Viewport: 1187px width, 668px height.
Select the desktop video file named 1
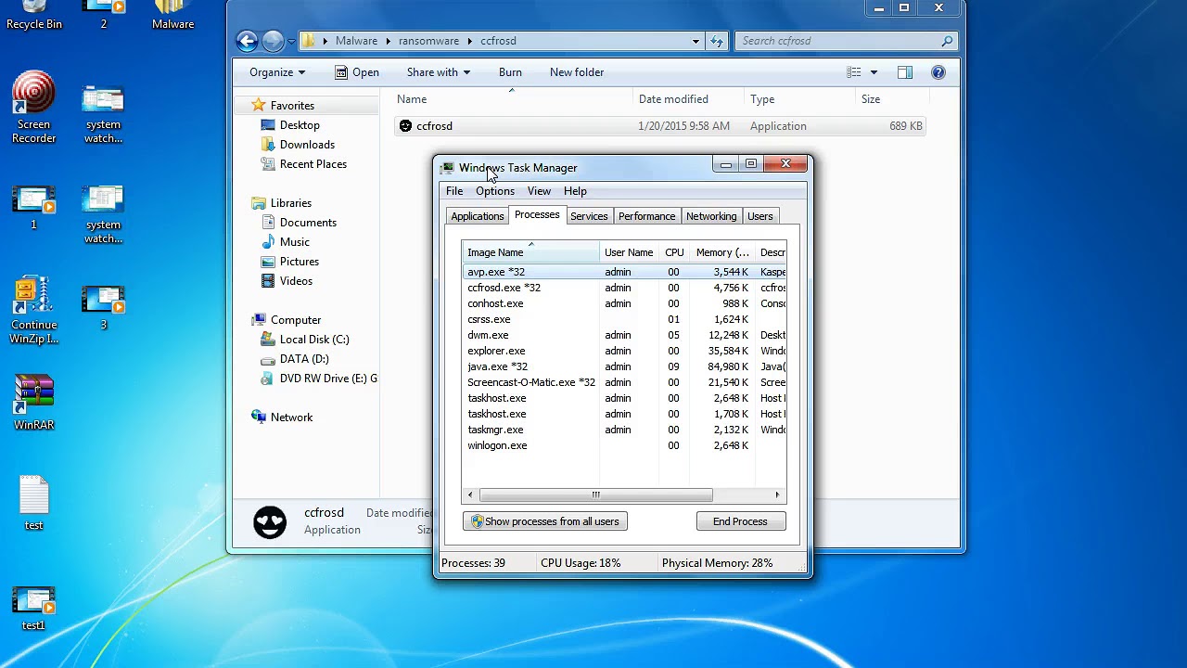pyautogui.click(x=34, y=207)
